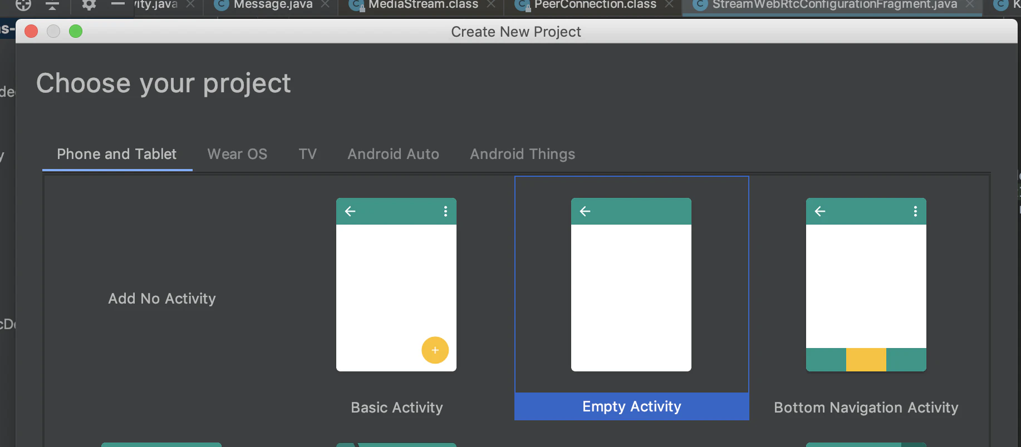Image resolution: width=1021 pixels, height=447 pixels.
Task: Pick the Bottom Navigation Activity template thumbnail
Action: tap(866, 285)
